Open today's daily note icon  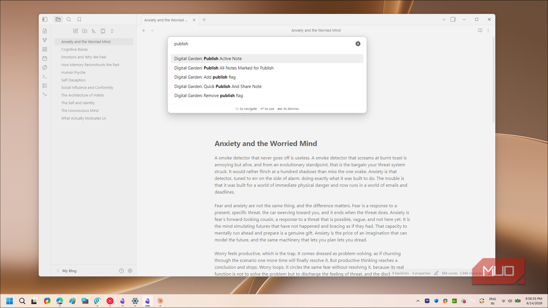[x=45, y=58]
